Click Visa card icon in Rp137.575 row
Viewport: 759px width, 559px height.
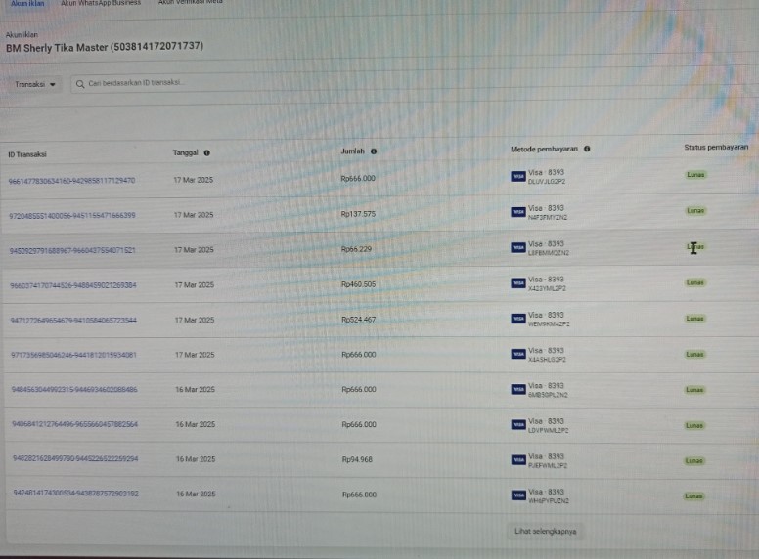[518, 212]
